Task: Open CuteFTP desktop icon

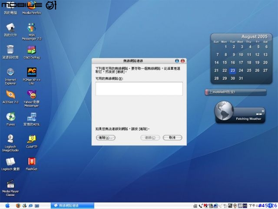Action: pos(32,142)
